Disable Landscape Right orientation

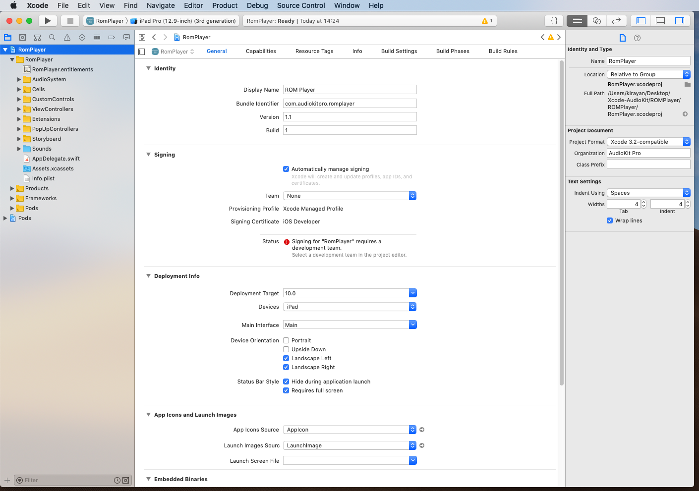[x=286, y=367]
